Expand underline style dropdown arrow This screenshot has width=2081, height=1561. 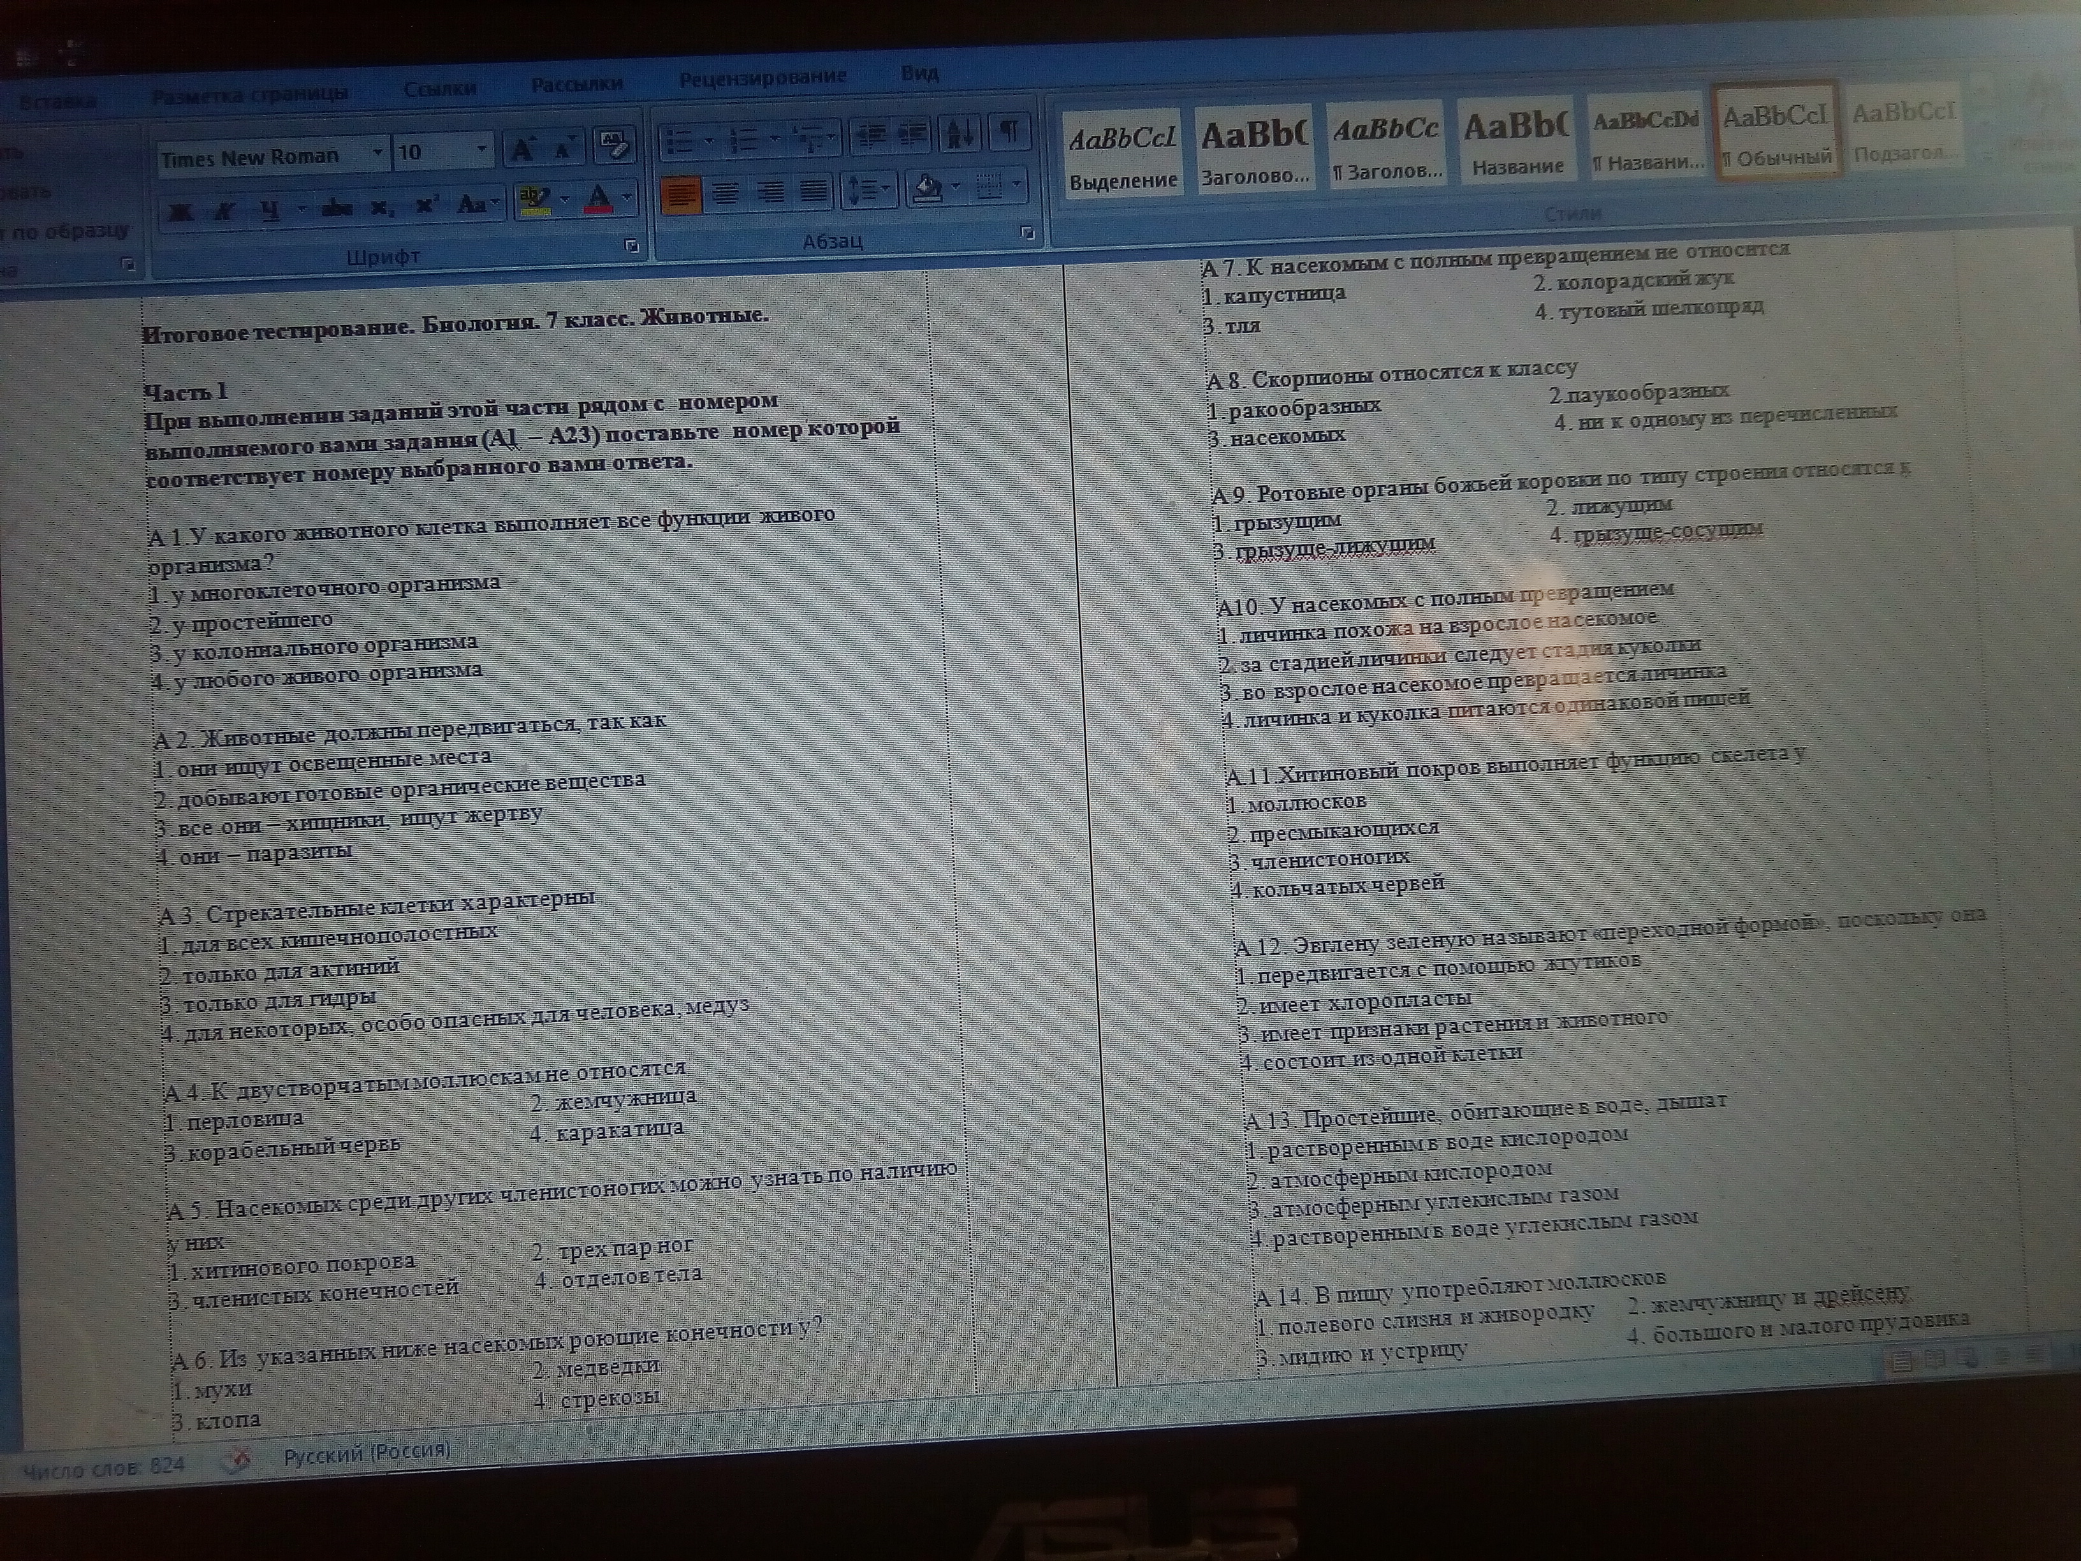pyautogui.click(x=302, y=209)
